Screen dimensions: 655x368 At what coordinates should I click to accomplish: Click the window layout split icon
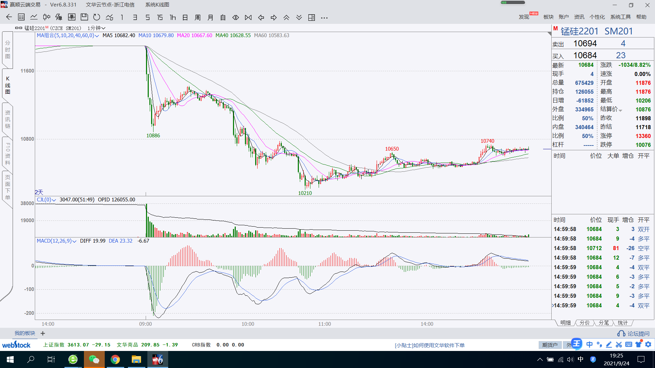click(x=311, y=17)
